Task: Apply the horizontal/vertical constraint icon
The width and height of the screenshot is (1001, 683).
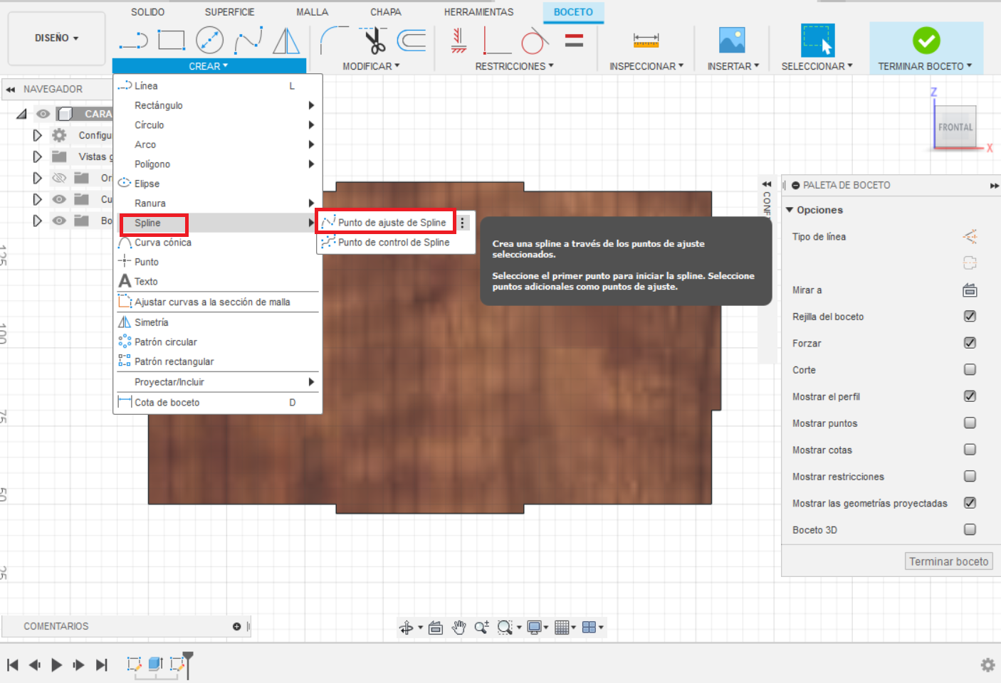Action: [459, 41]
